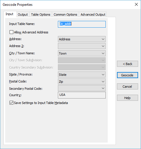Open the Address 2 dropdown

click(82, 46)
